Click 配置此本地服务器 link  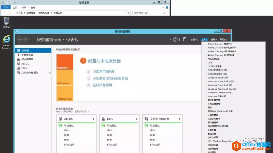(104, 61)
